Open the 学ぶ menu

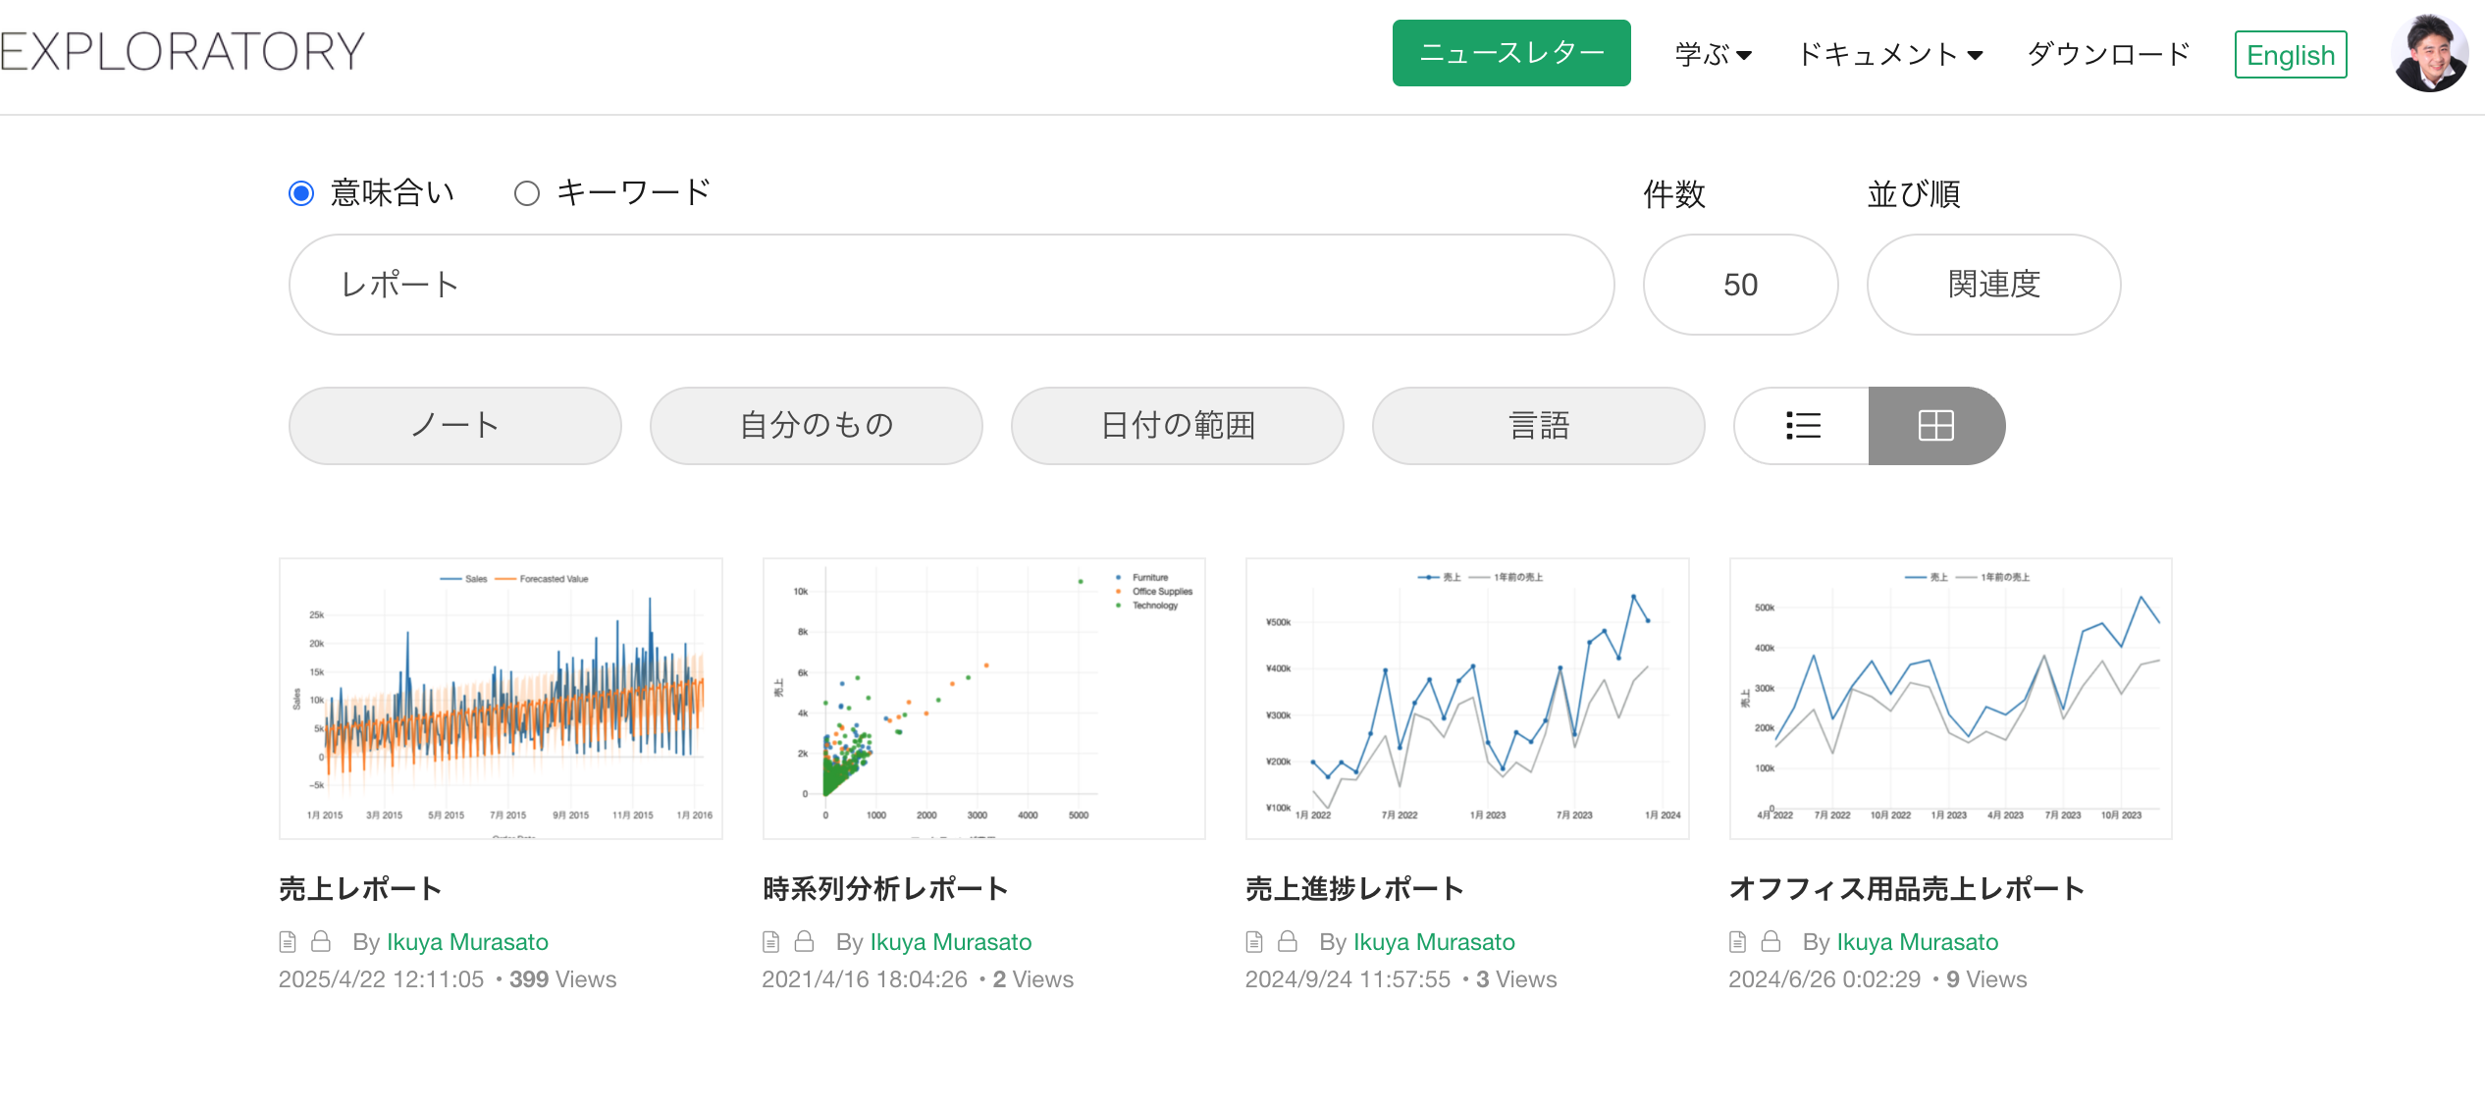point(1713,54)
